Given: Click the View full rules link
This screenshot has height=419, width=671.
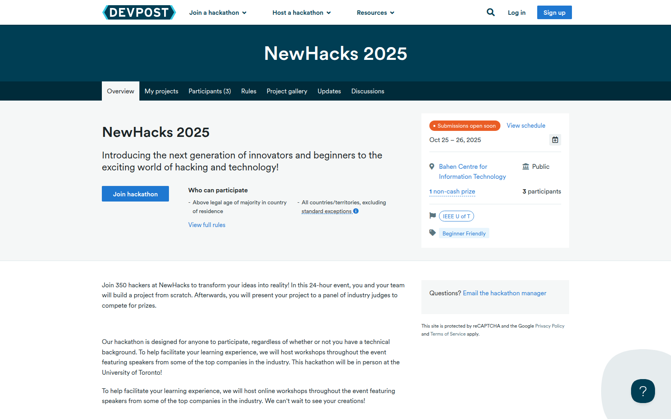Looking at the screenshot, I should pos(206,225).
